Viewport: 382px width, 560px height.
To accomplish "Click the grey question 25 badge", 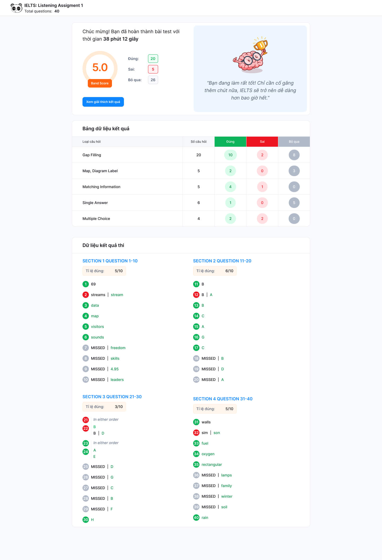I will 85,467.
